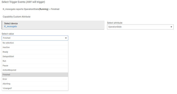Image resolution: width=177 pixels, height=94 pixels.
Task: Click the Select attribute dropdown caret icon
Action: (x=171, y=27)
